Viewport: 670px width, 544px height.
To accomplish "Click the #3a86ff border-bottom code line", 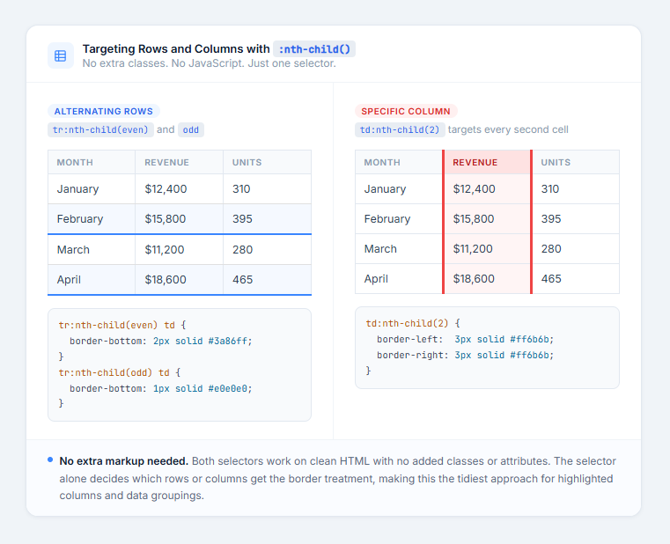I will pos(160,341).
